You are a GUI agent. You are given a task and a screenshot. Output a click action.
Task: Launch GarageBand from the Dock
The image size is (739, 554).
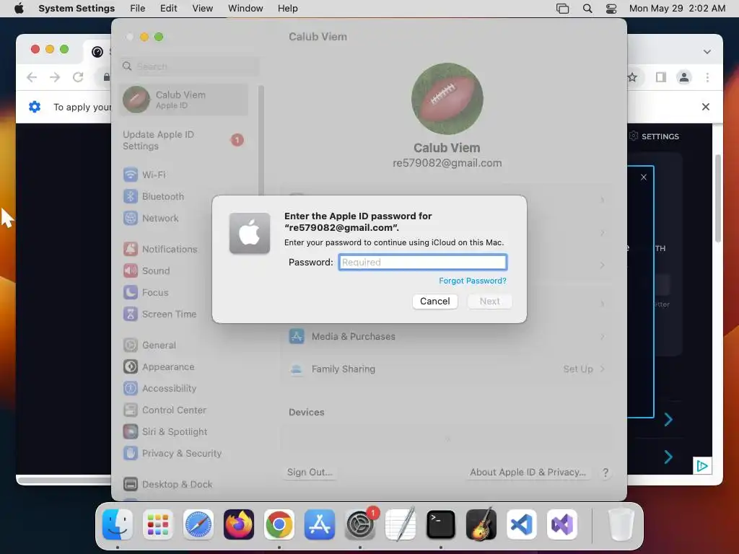(x=481, y=524)
